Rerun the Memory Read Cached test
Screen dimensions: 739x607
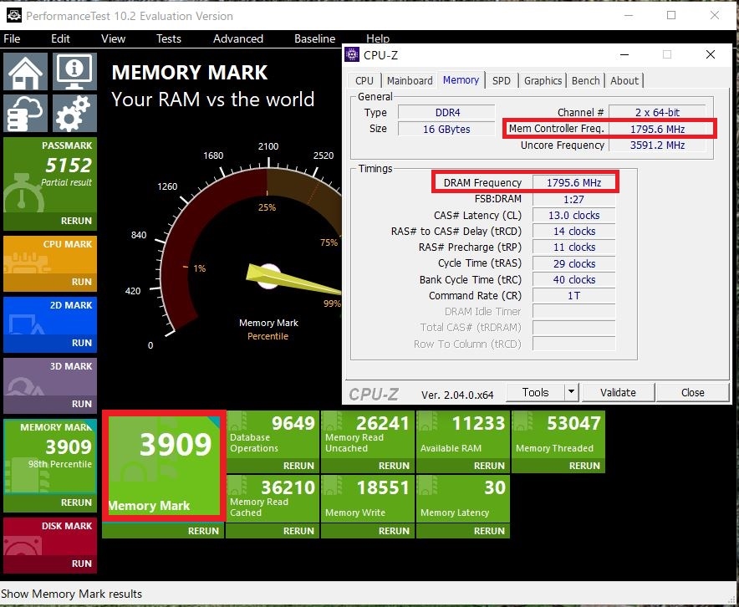(273, 531)
